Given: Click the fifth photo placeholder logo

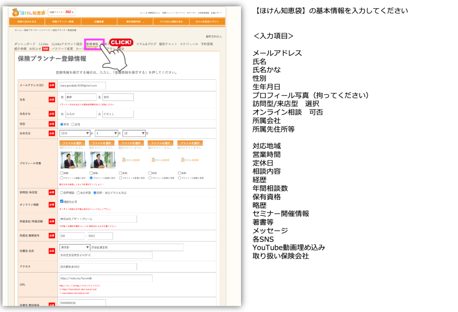Looking at the screenshot, I should point(190,160).
